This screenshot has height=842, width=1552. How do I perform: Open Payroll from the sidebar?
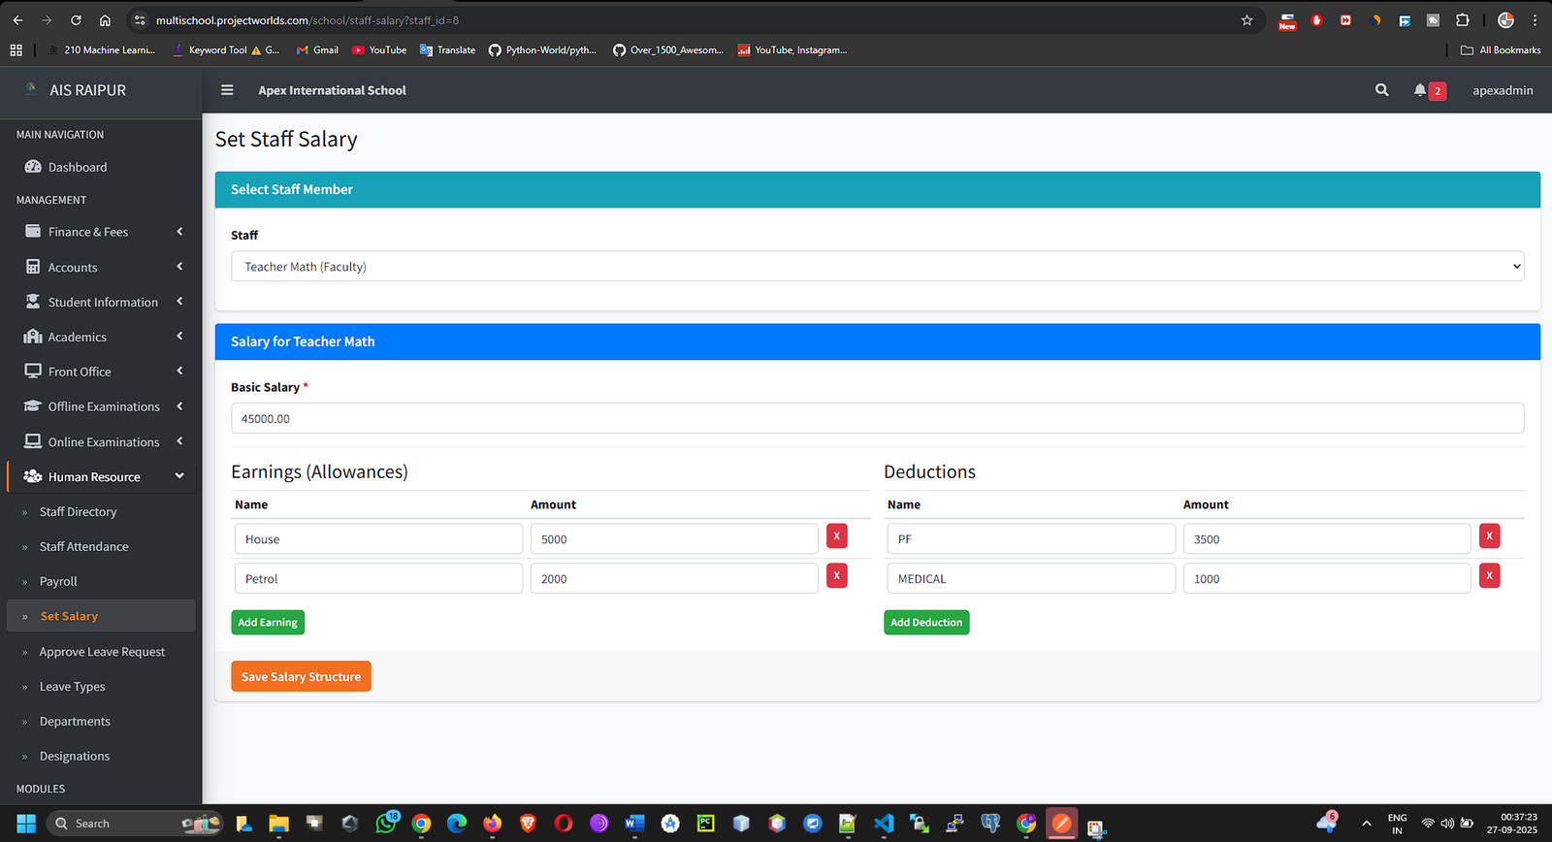pyautogui.click(x=58, y=582)
